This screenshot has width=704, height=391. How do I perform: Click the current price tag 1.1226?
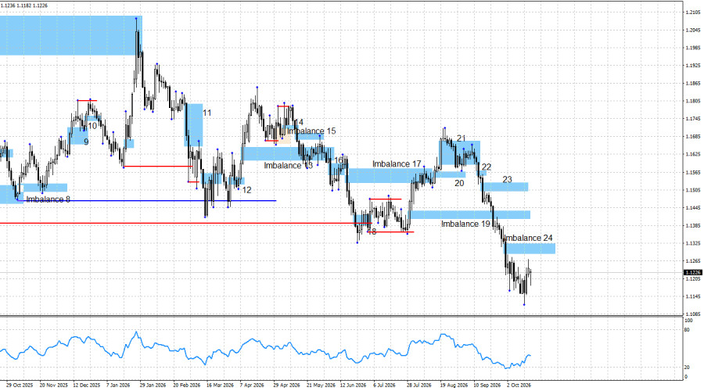[692, 272]
